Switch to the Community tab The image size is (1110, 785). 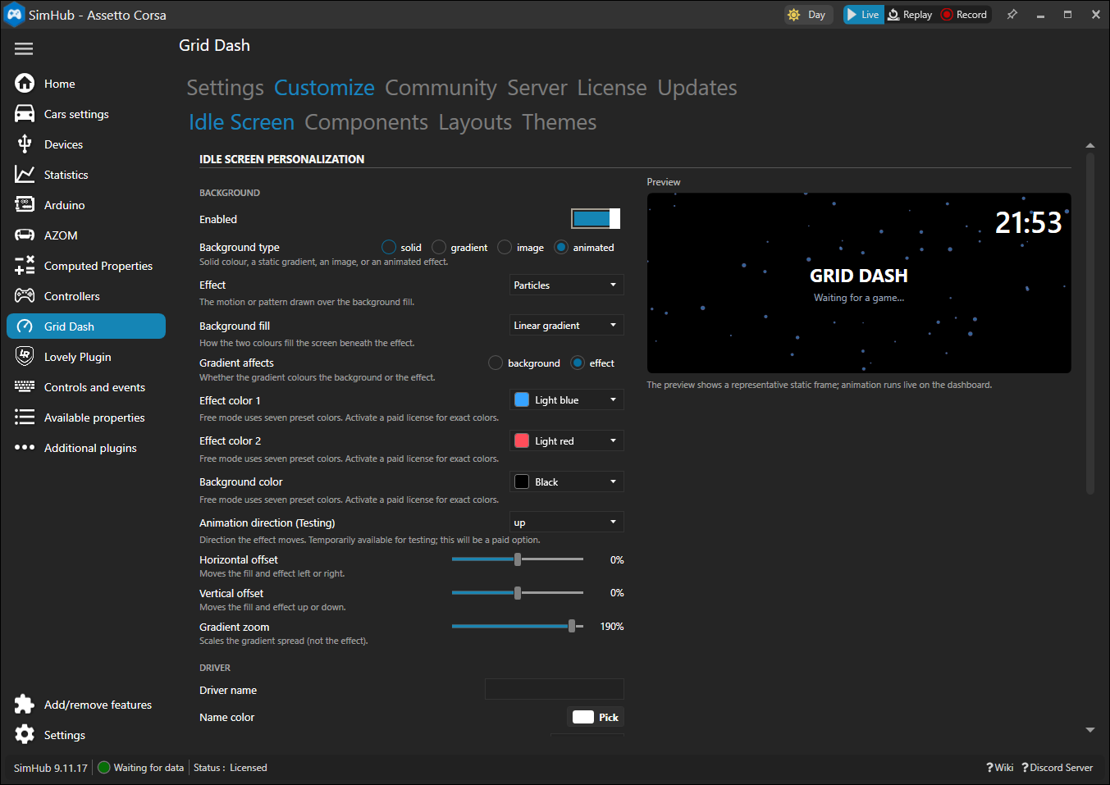[x=441, y=88]
